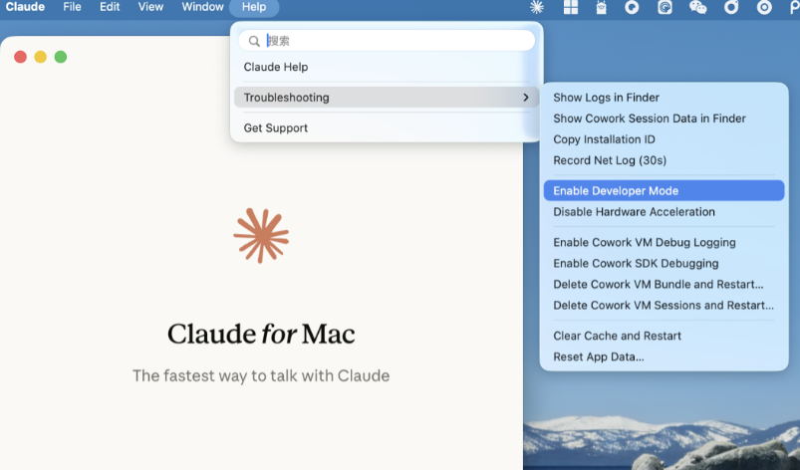The height and width of the screenshot is (470, 800).
Task: Expand Troubleshooting submenu chevron arrow
Action: click(x=526, y=98)
